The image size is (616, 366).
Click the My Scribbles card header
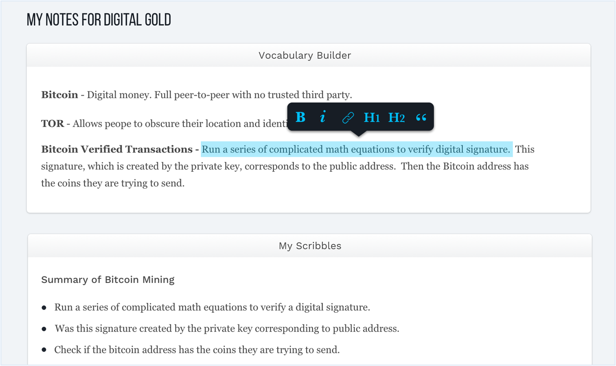310,246
